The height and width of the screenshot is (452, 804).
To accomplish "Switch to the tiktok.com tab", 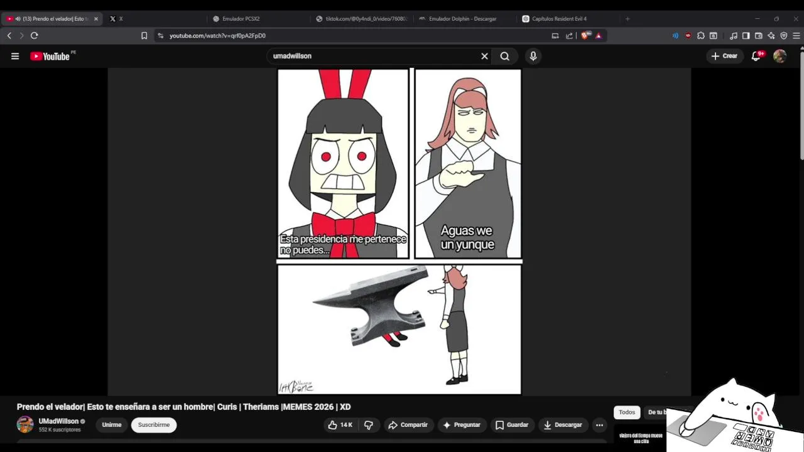I will coord(362,19).
